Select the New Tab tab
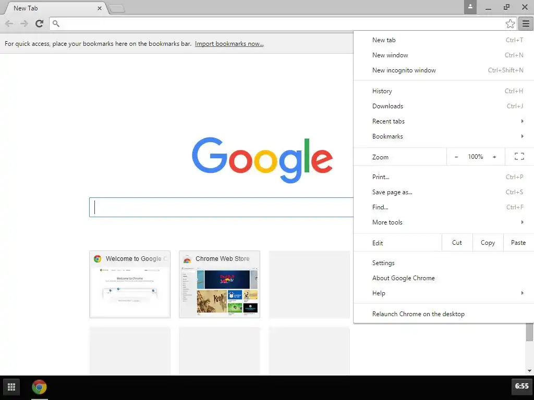This screenshot has width=534, height=400. point(54,8)
